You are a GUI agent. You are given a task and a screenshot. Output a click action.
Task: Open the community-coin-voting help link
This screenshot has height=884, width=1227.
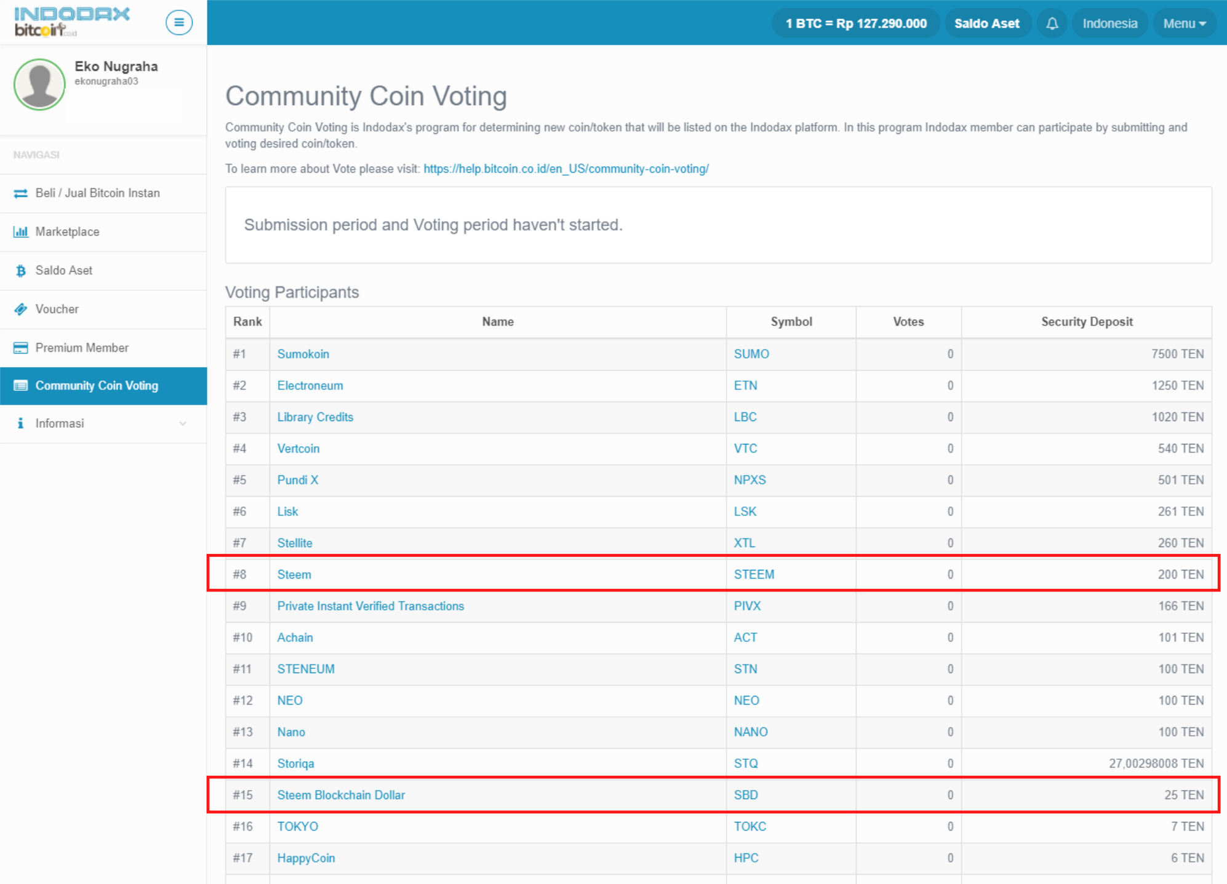566,168
